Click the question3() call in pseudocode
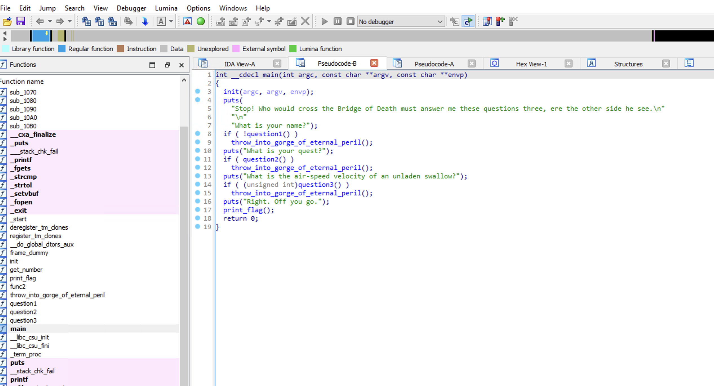Screen dimensions: 714x386 coord(320,185)
